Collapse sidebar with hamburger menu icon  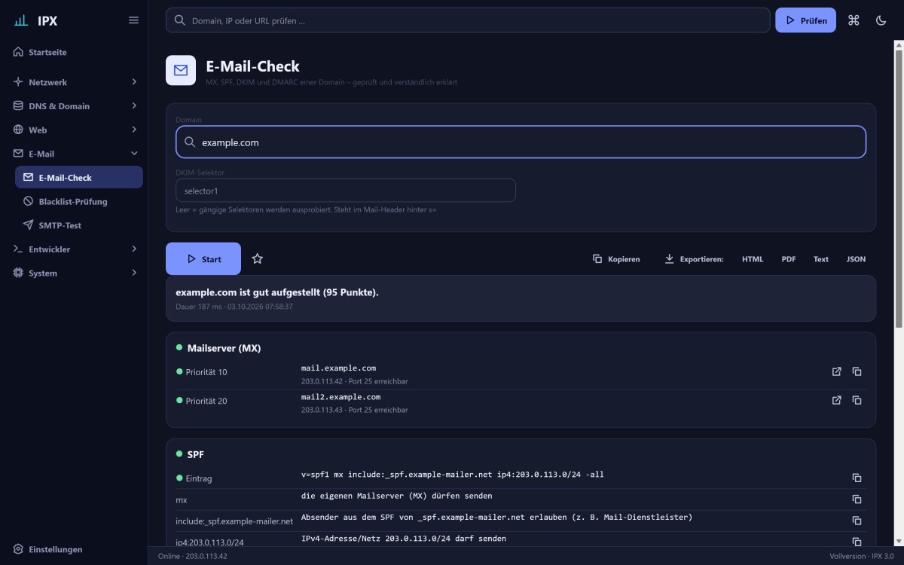(133, 20)
